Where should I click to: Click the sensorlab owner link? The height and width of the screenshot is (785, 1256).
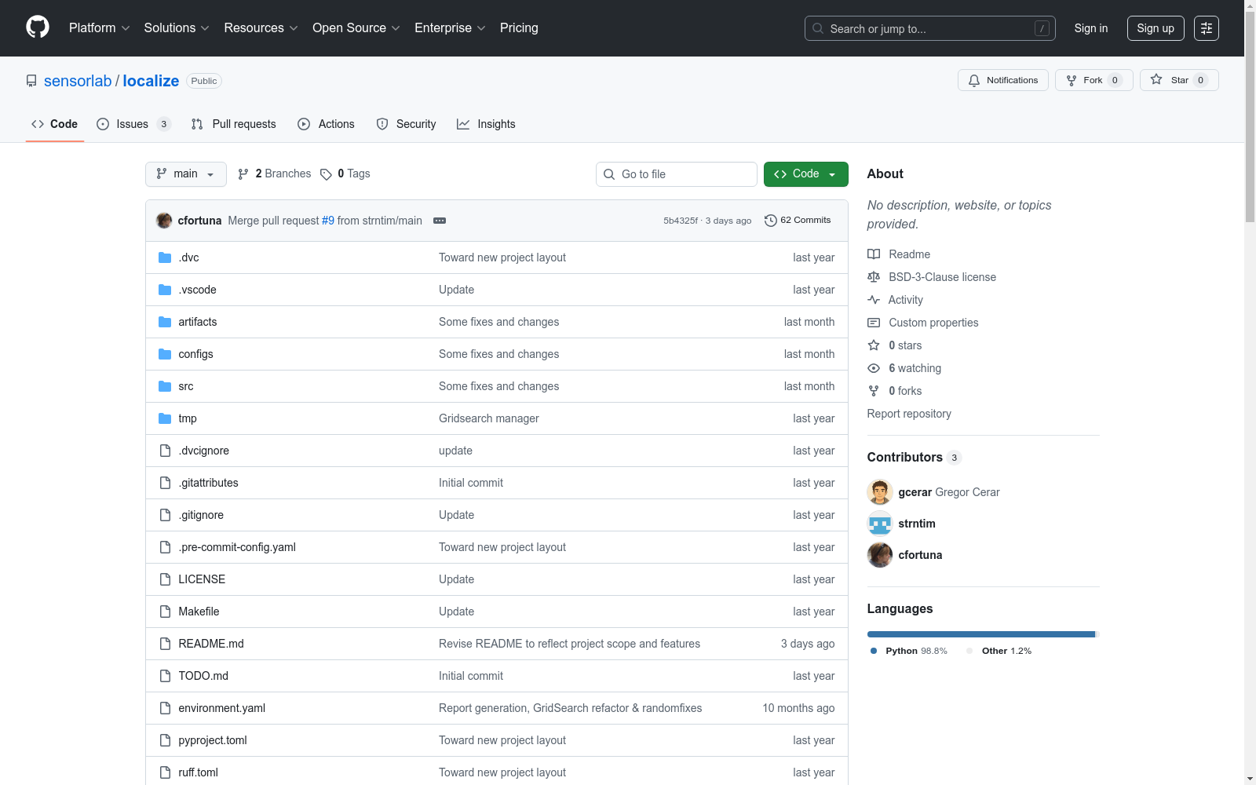(x=78, y=81)
